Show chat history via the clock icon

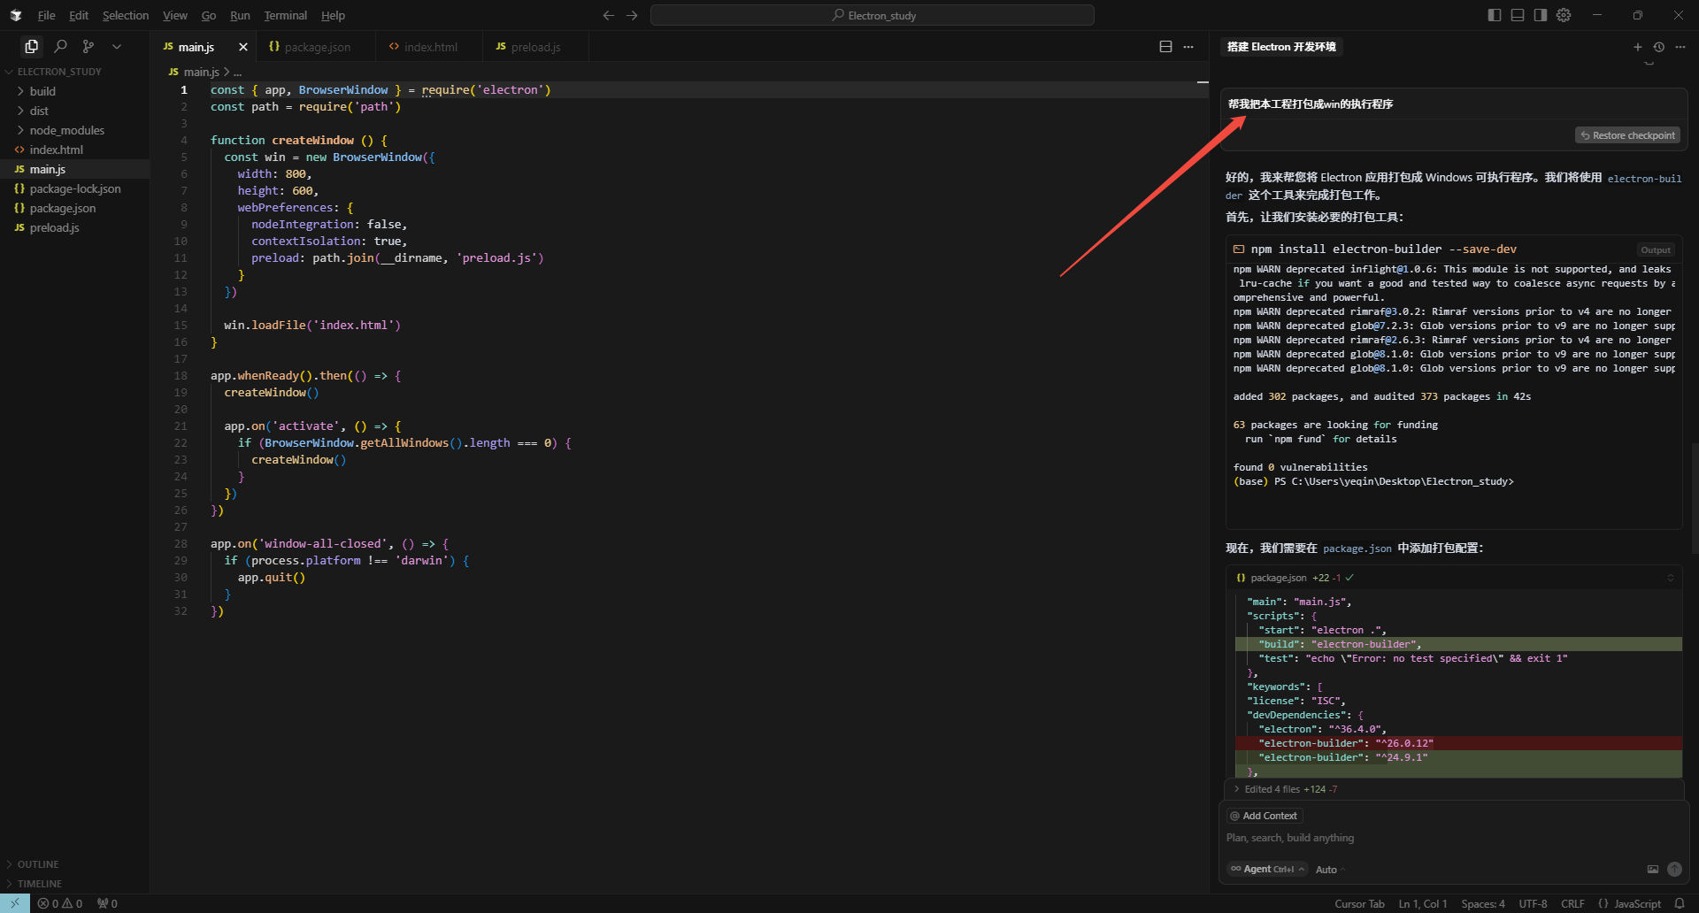coord(1659,47)
